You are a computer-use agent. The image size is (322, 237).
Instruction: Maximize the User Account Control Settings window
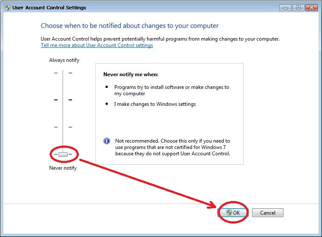coord(298,8)
